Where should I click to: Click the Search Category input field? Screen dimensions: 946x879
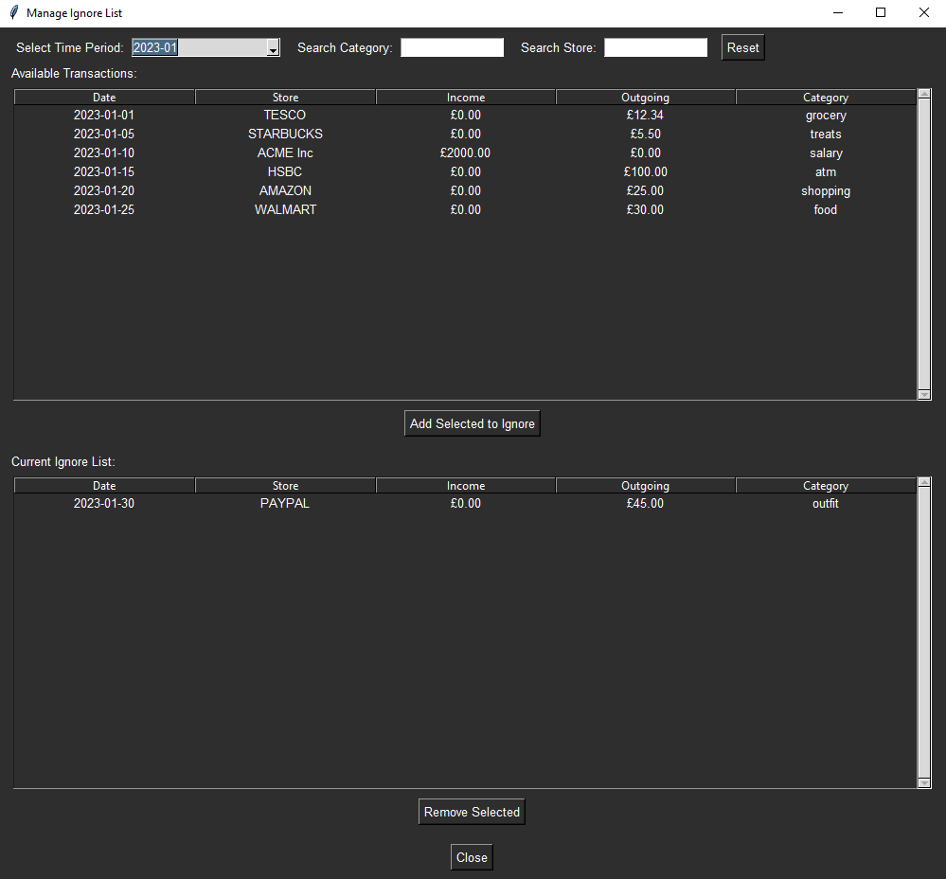452,47
